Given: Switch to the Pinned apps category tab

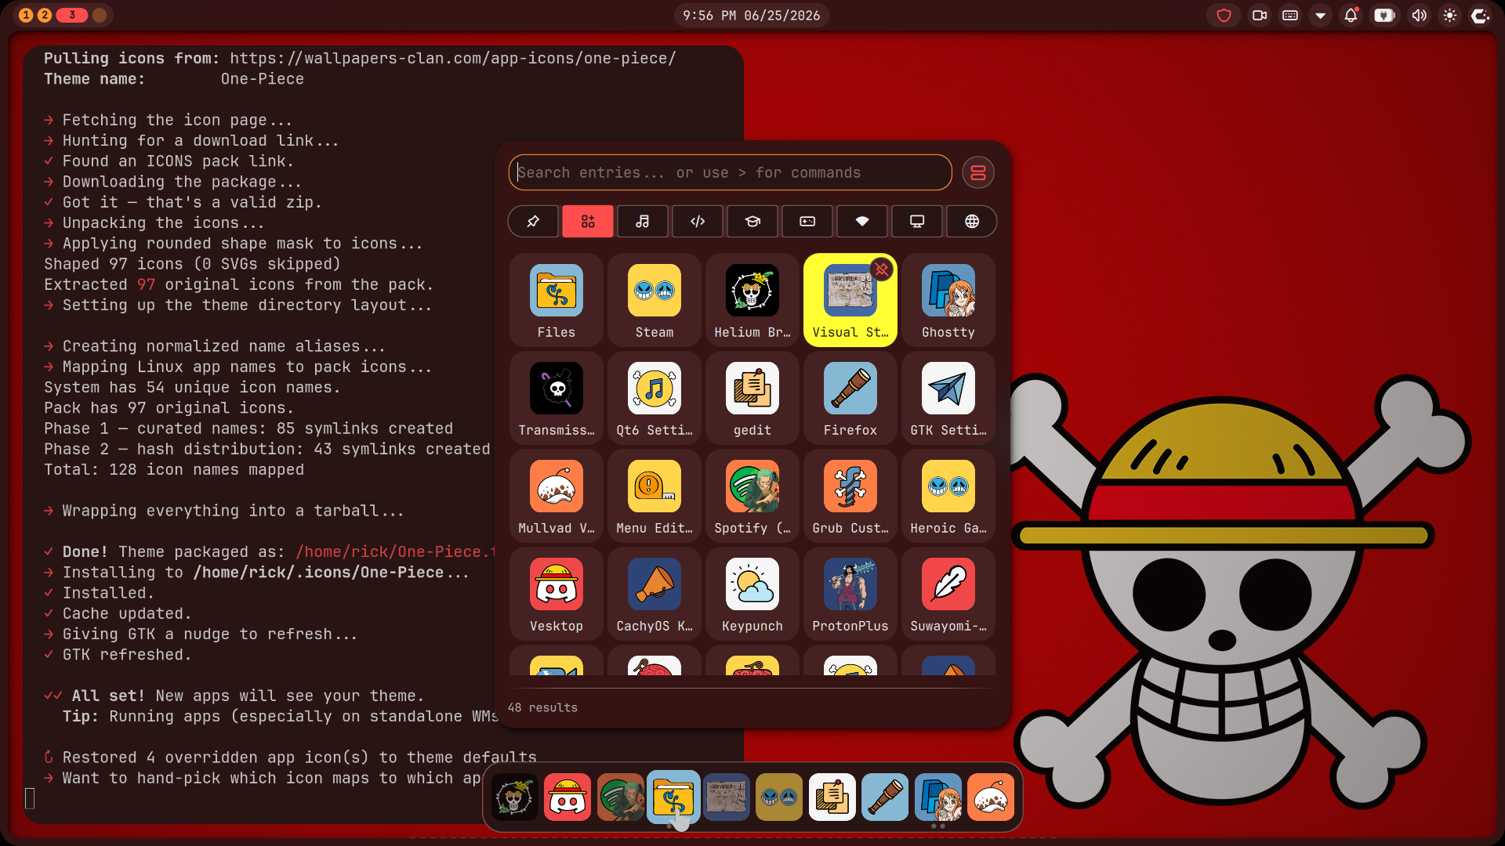Looking at the screenshot, I should (x=533, y=222).
